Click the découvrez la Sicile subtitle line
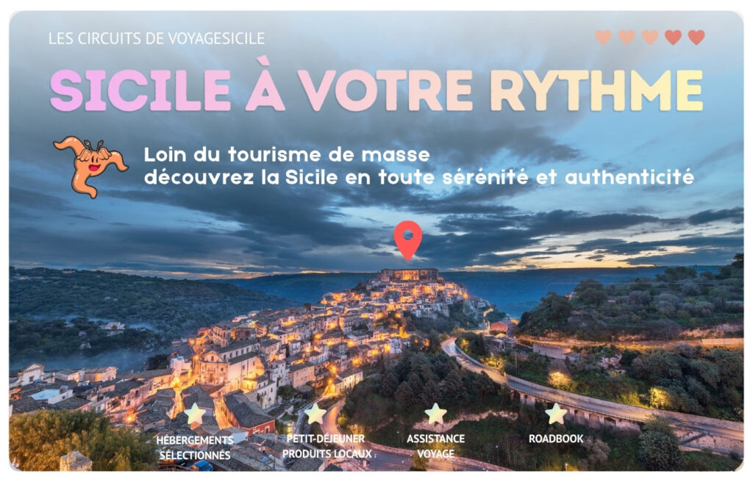The image size is (753, 482). coord(418,178)
